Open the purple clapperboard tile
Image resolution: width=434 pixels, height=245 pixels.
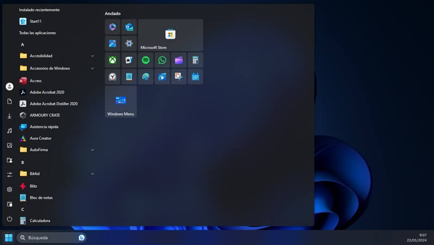(179, 60)
